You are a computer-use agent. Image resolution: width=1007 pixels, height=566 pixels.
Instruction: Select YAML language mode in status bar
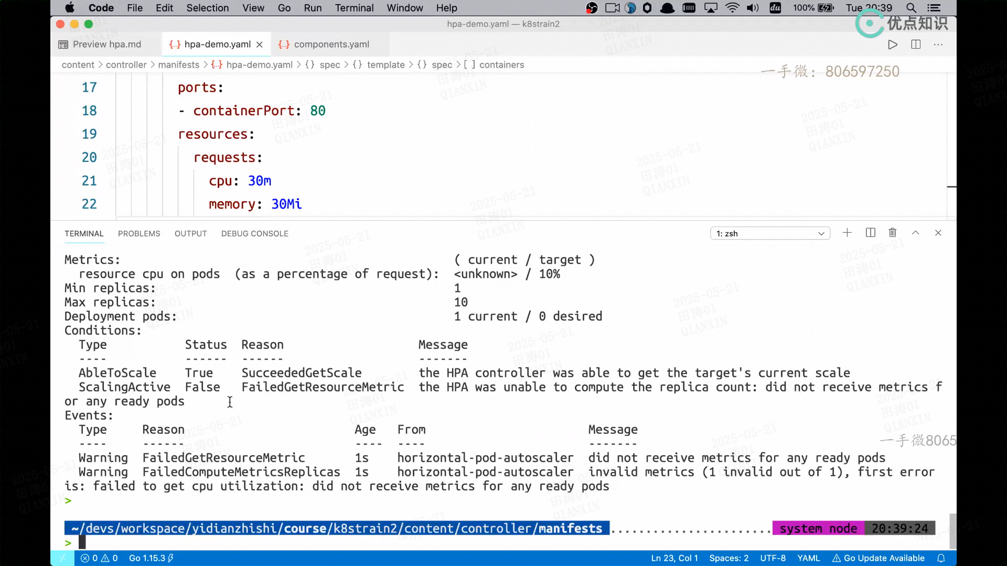click(x=808, y=558)
